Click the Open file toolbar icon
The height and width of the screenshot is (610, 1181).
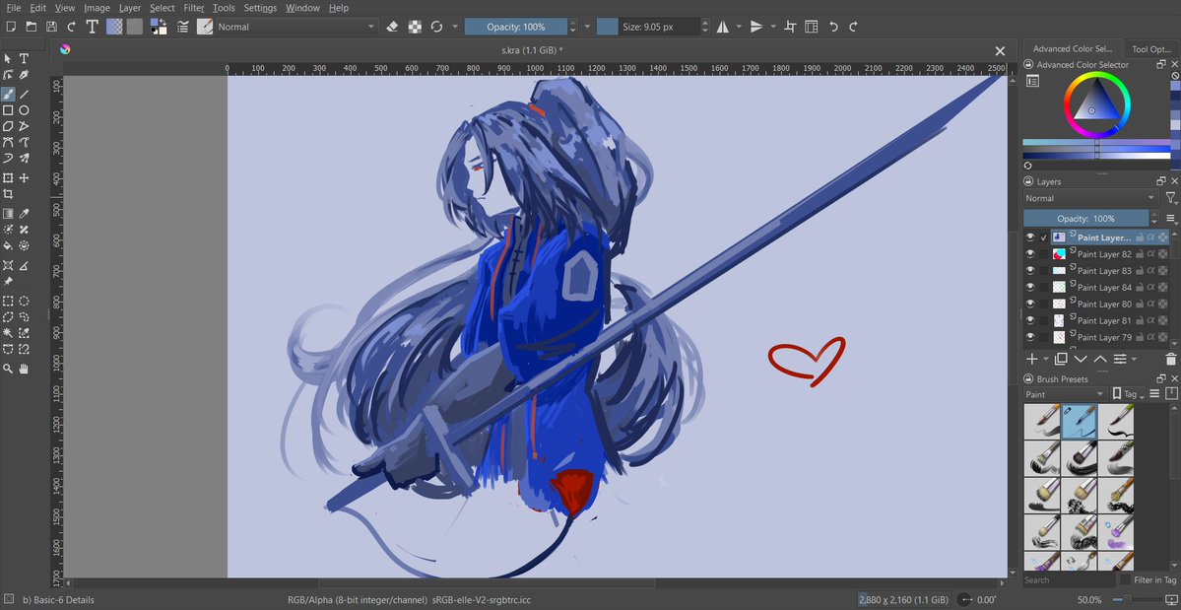[x=31, y=27]
